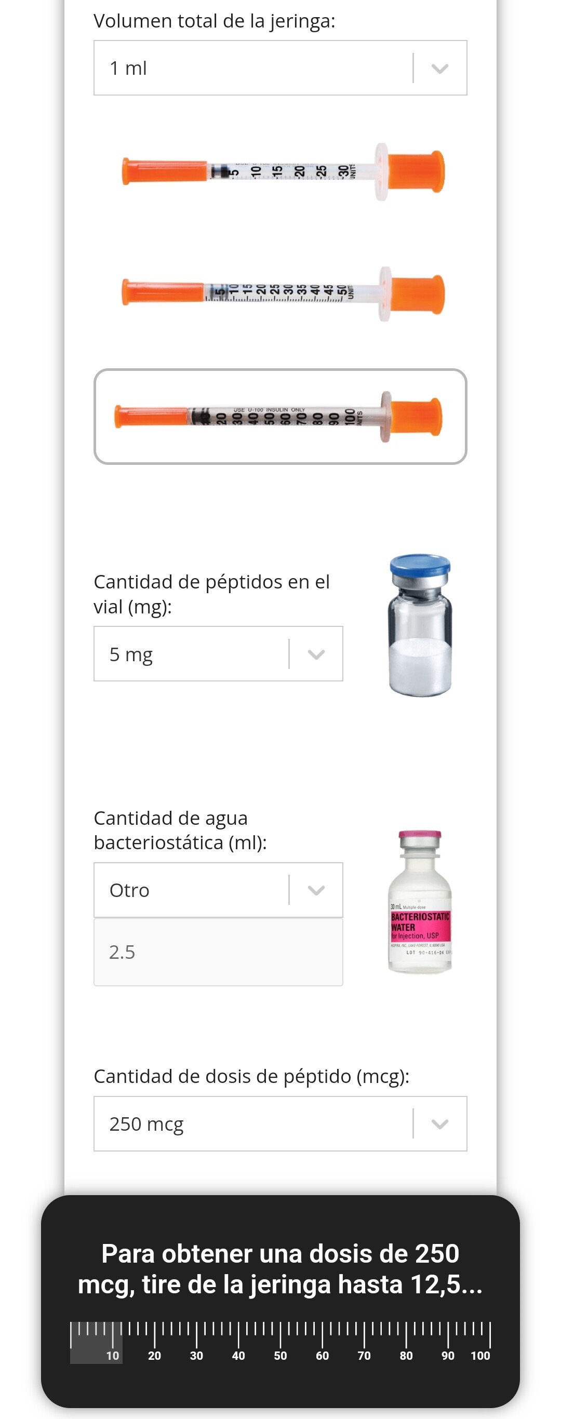Click the 50 mark on the result ruler
This screenshot has height=1419, width=561.
(x=280, y=1356)
